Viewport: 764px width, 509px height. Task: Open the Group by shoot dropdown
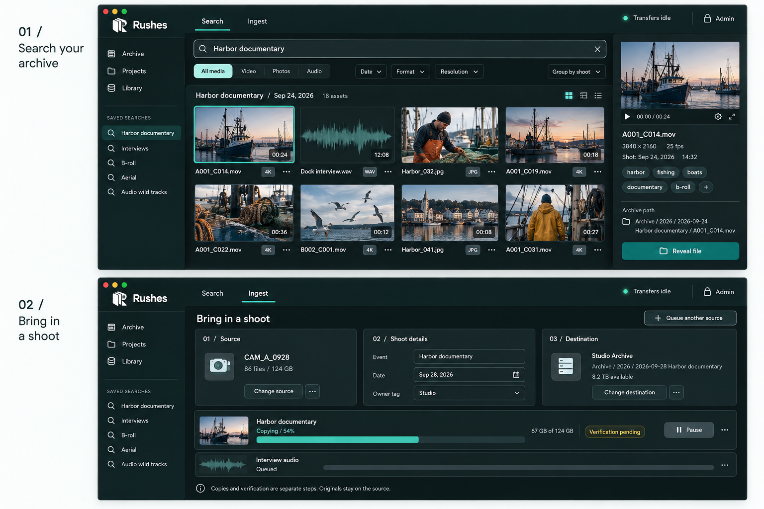(576, 72)
